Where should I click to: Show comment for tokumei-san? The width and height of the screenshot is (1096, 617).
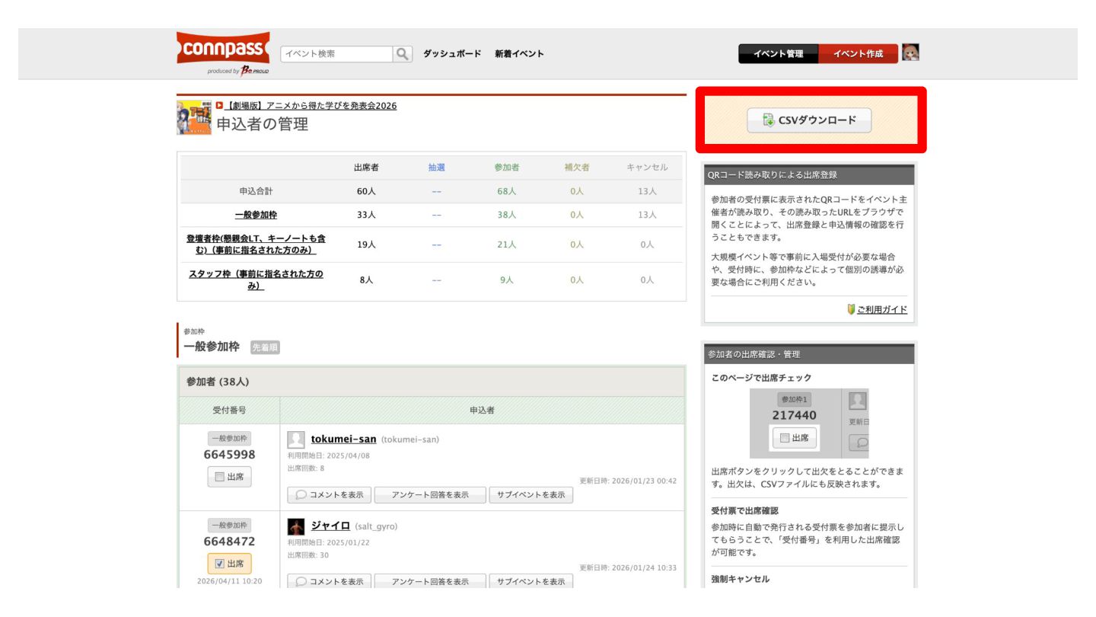(x=330, y=495)
